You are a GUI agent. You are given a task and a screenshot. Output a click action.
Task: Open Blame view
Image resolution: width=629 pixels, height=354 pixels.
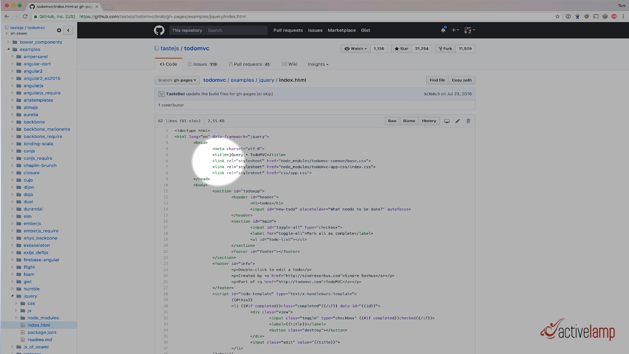pos(409,121)
